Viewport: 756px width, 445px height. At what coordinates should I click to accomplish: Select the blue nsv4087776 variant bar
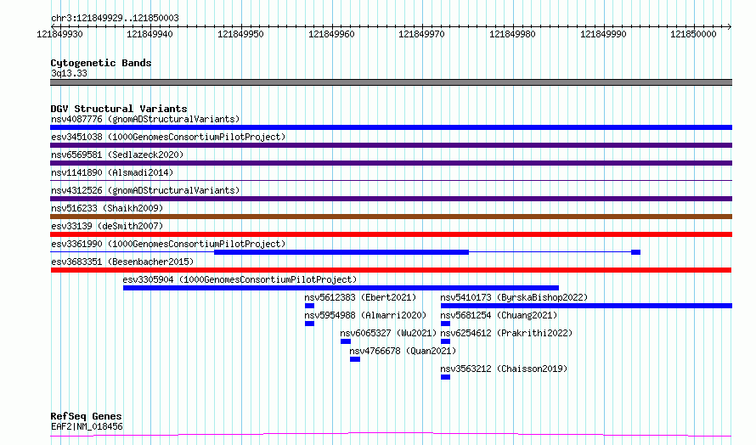[391, 127]
